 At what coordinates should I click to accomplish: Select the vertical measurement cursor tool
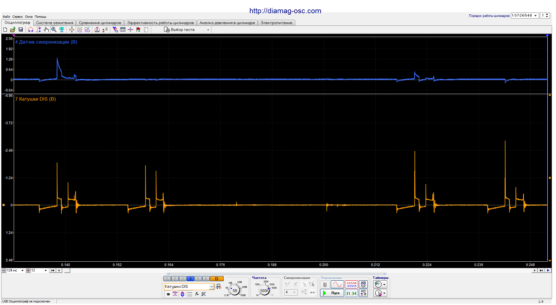click(38, 30)
